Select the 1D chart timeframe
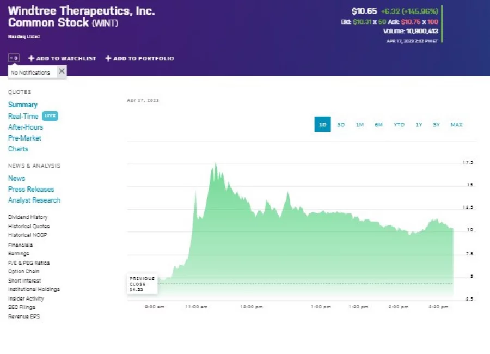The height and width of the screenshot is (354, 490). coord(322,124)
